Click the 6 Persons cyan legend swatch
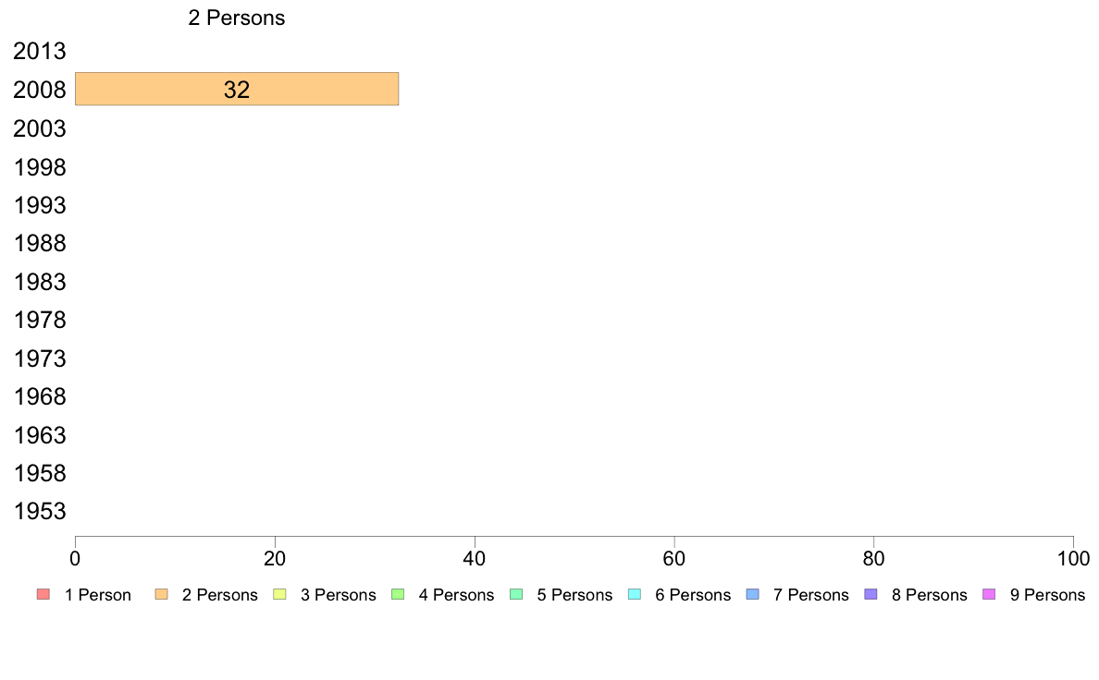1099x680 pixels. click(635, 595)
